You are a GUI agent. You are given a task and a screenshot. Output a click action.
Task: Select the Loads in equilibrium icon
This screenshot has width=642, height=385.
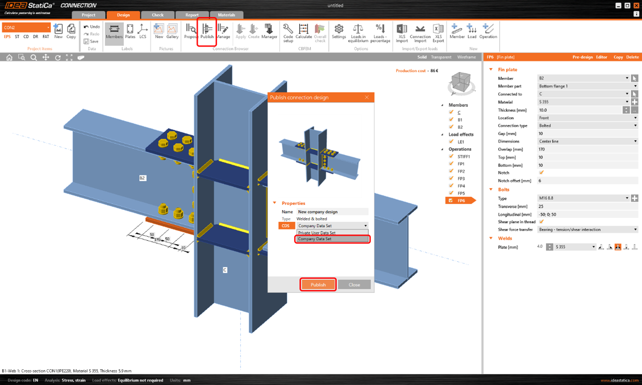pos(358,32)
